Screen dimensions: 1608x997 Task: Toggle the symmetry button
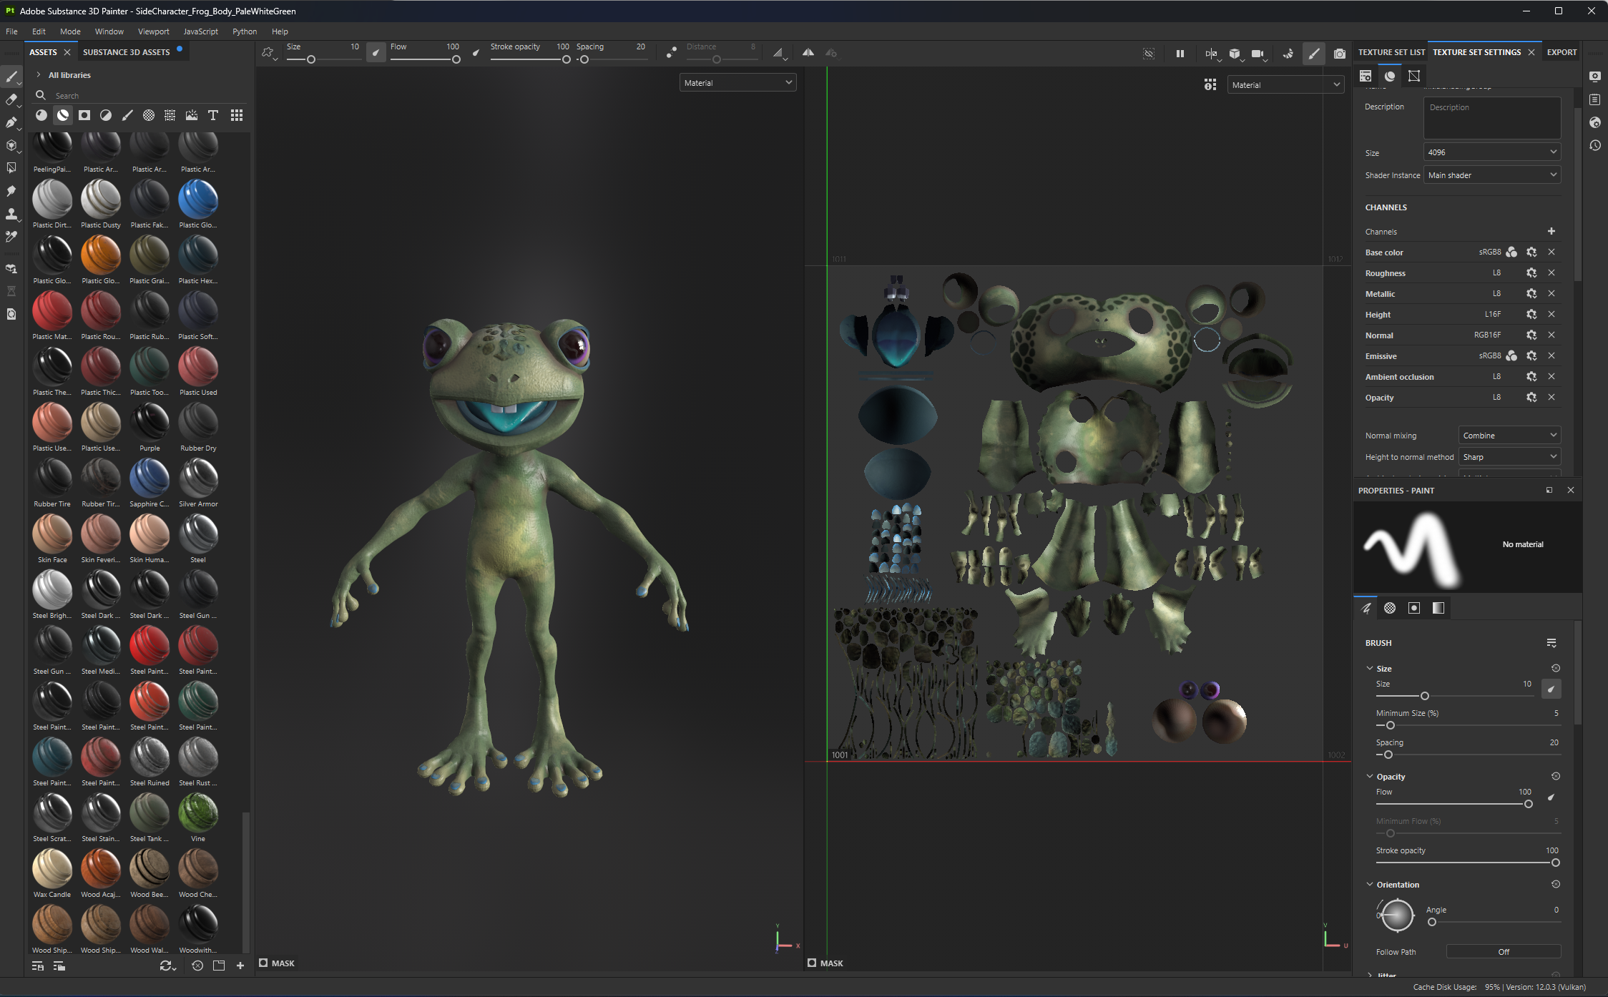point(808,53)
